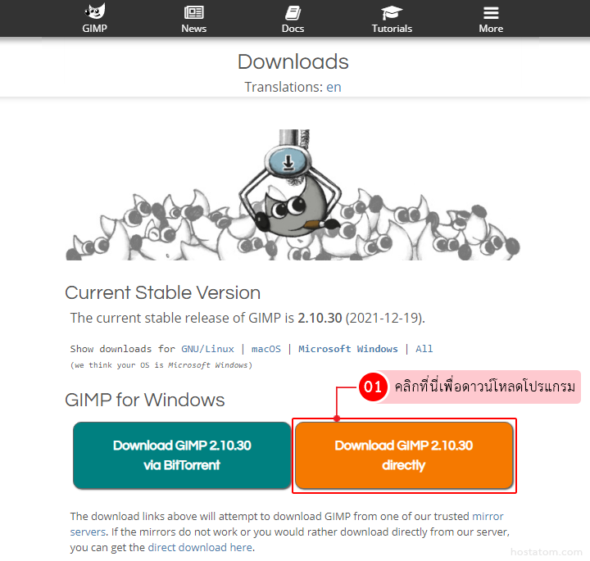The image size is (590, 561).
Task: Follow the direct download here link
Action: click(x=200, y=547)
